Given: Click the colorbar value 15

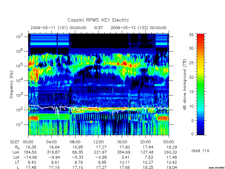Looking at the screenshot, I should coord(191,92).
